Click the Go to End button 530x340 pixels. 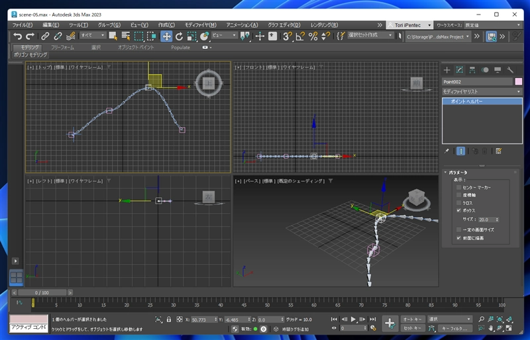click(372, 319)
